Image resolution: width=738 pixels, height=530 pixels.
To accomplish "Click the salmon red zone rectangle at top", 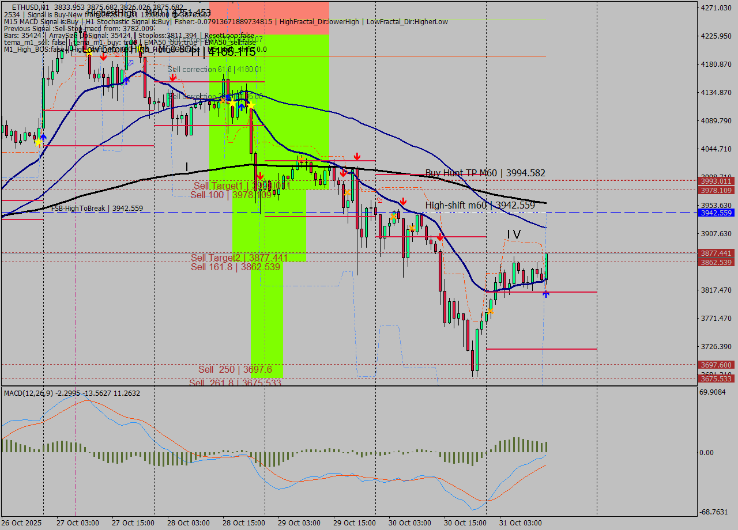I will [x=269, y=17].
